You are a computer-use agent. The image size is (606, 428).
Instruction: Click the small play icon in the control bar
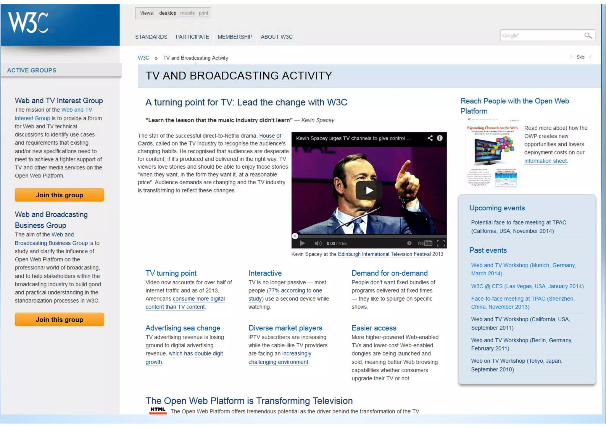click(302, 243)
